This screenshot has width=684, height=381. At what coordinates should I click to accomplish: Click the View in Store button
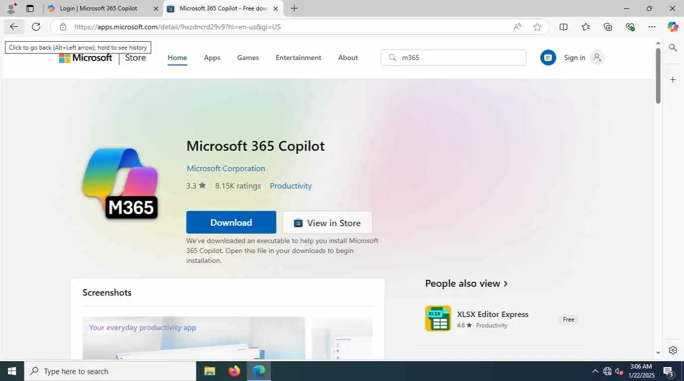327,223
